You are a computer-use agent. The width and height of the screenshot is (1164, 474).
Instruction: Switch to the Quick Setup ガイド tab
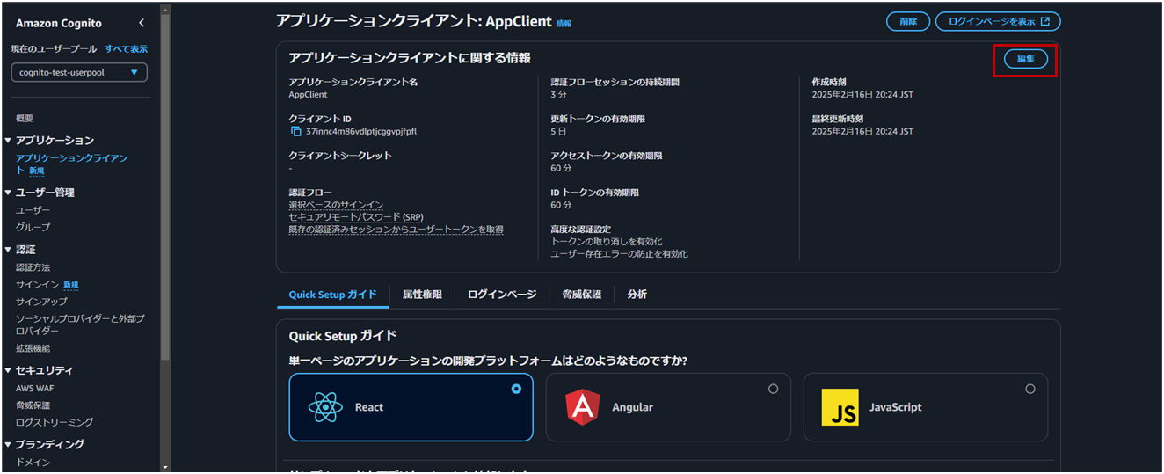(333, 295)
